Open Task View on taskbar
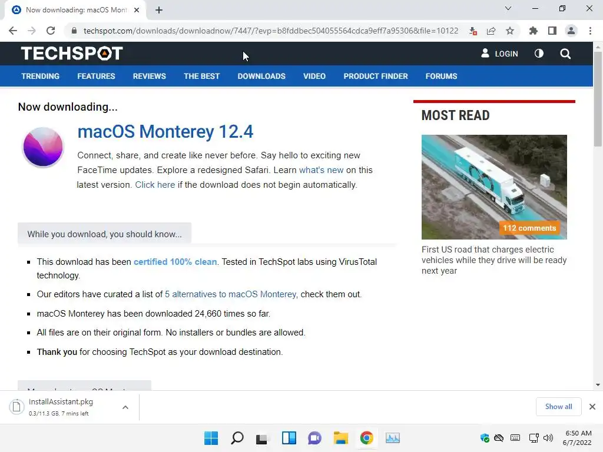Image resolution: width=603 pixels, height=452 pixels. 263,438
